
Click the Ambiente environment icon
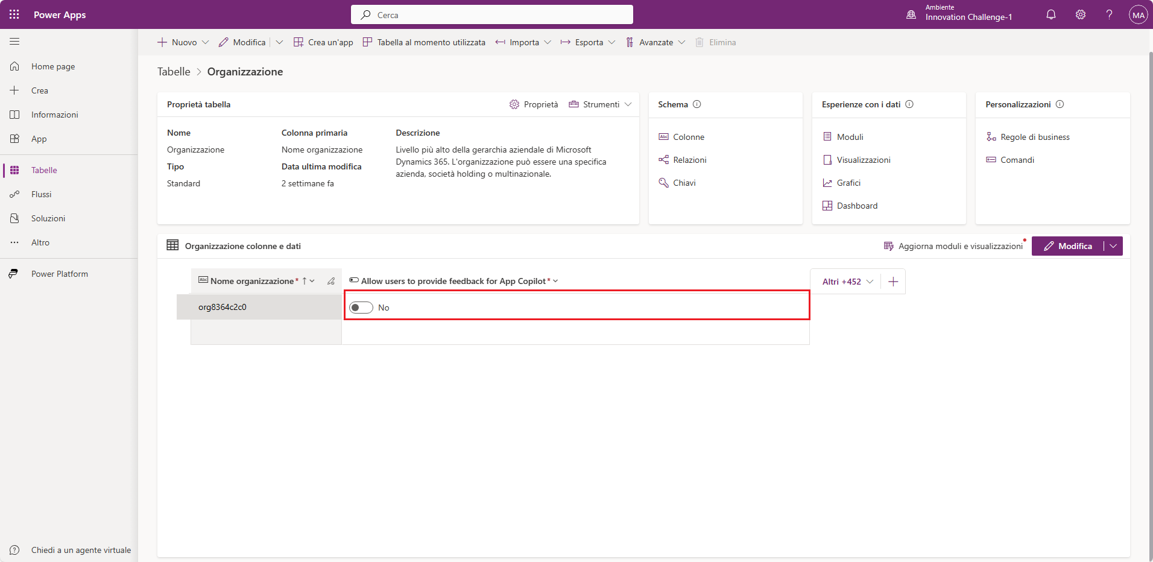(911, 14)
